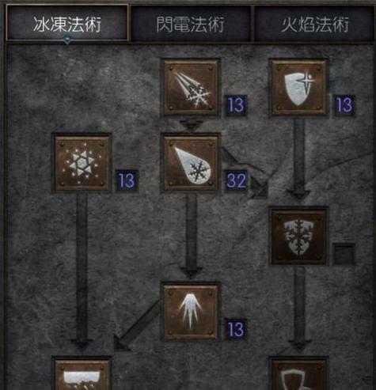Select the darkened Shiver Armor skill
Viewport: 376px width, 390px height.
click(299, 237)
